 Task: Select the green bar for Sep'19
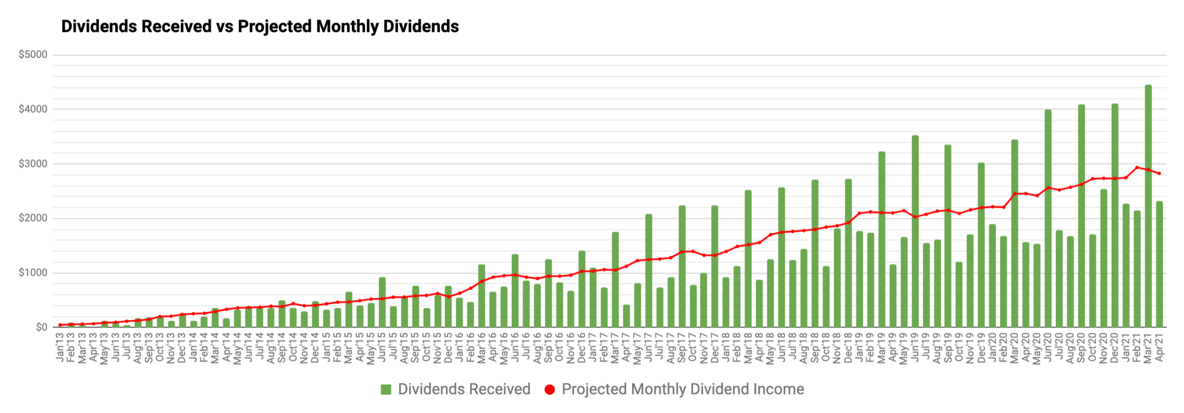948,236
